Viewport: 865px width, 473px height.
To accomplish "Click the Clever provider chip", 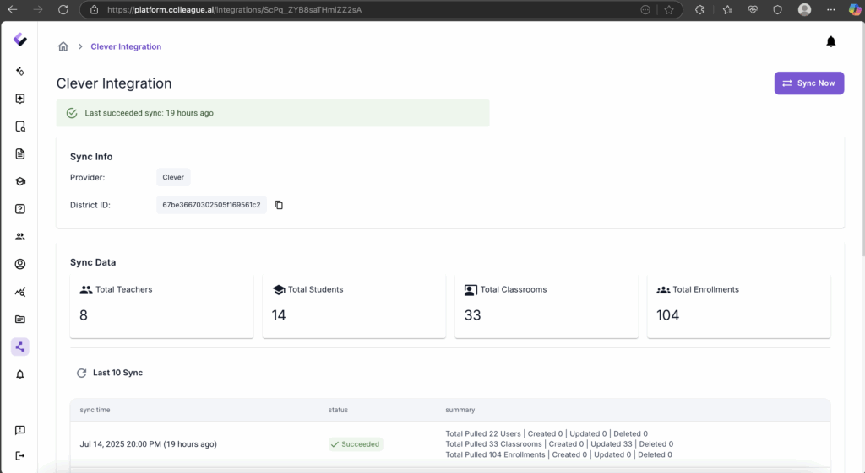I will (x=173, y=177).
